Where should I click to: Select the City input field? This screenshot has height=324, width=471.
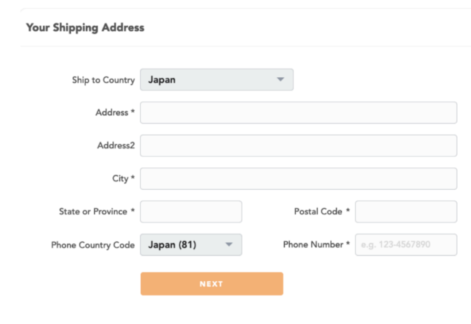298,179
